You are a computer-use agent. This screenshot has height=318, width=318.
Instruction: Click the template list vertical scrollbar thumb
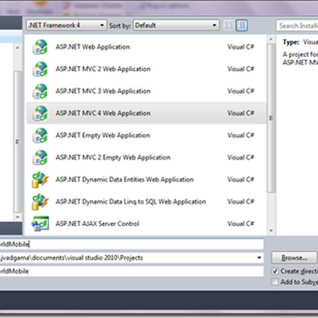point(271,118)
